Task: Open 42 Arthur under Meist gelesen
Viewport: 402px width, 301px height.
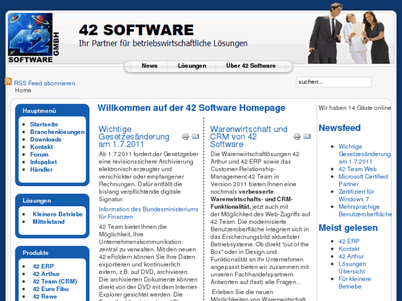Action: pyautogui.click(x=351, y=256)
